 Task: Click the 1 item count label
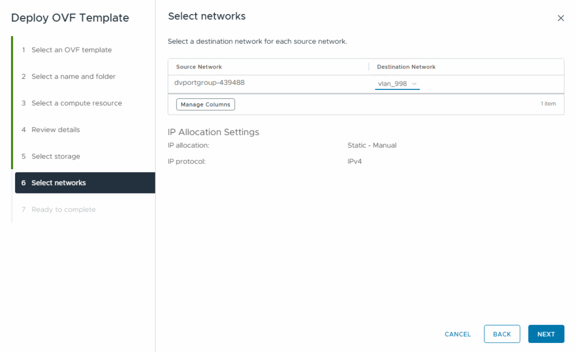pos(548,104)
